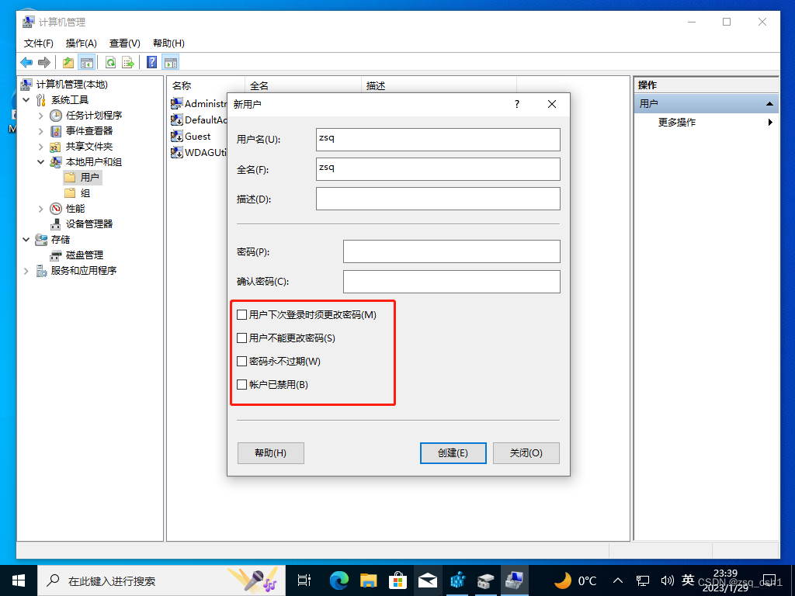Click the 密码(P) input field

tap(452, 251)
